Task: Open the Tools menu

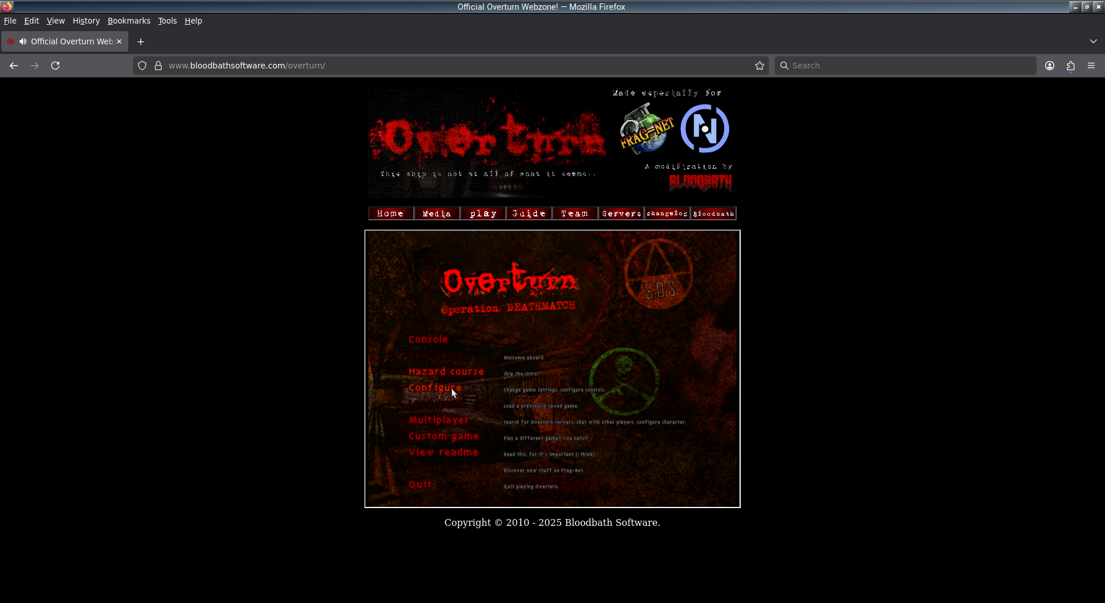Action: (167, 21)
